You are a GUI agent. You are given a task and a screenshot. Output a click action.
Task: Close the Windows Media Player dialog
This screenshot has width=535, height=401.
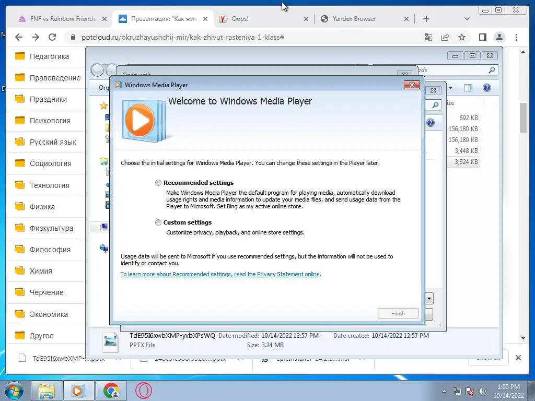coord(412,85)
